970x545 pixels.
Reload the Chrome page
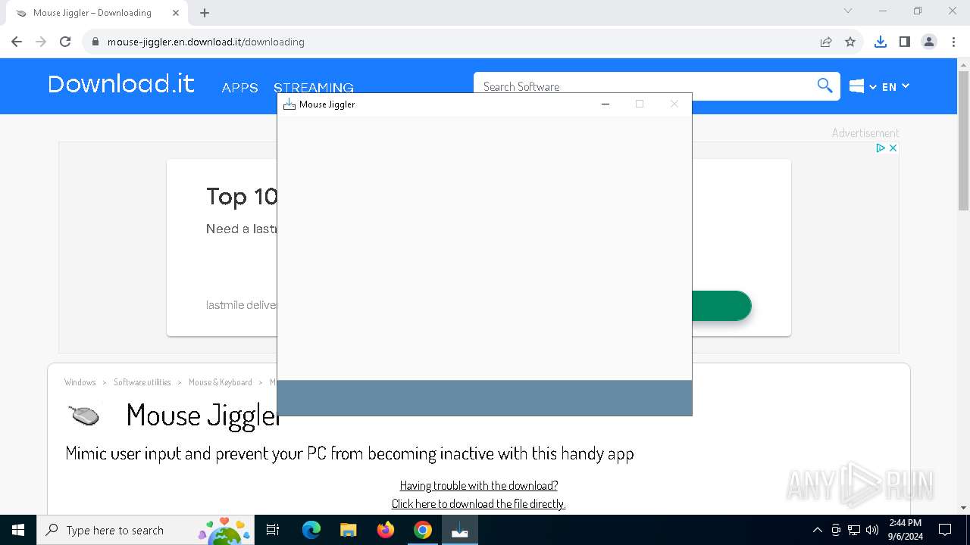[x=65, y=42]
